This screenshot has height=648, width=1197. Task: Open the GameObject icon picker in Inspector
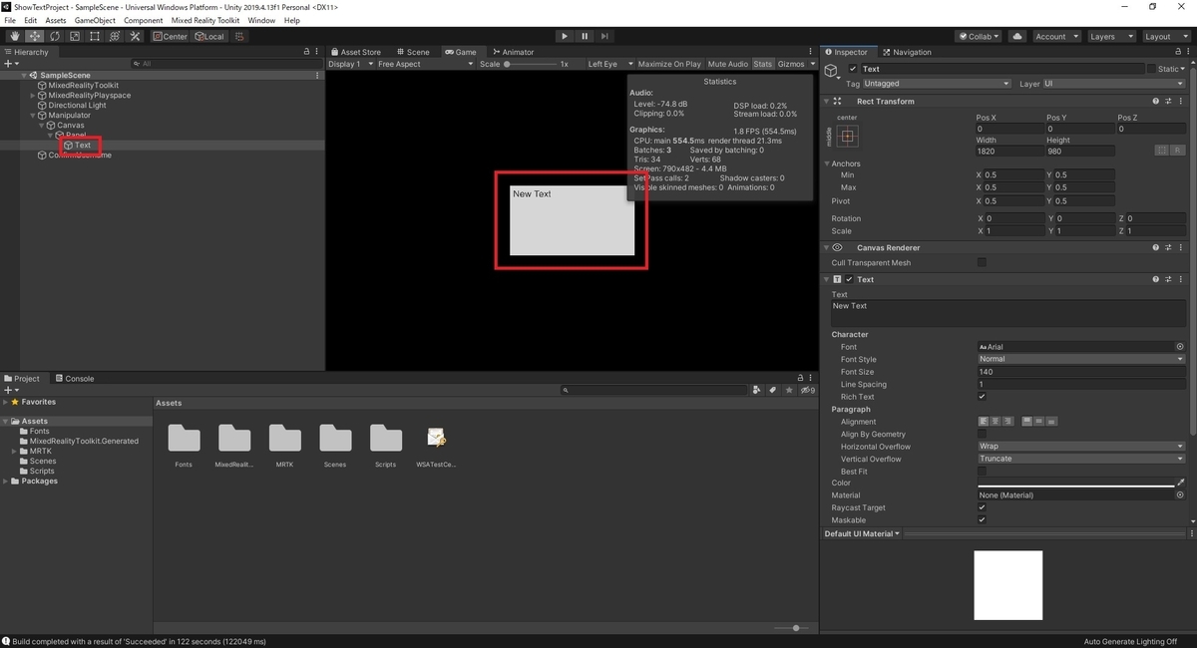coord(832,70)
